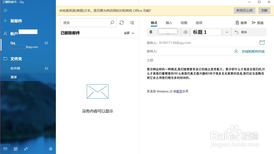
Task: Switch to Mail view icon
Action: pos(5,149)
